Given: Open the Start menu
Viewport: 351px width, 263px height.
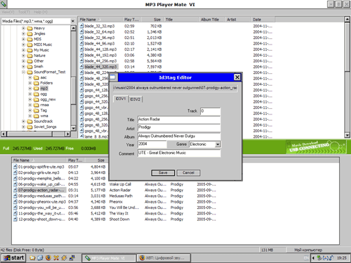Looking at the screenshot, I should coord(14,258).
